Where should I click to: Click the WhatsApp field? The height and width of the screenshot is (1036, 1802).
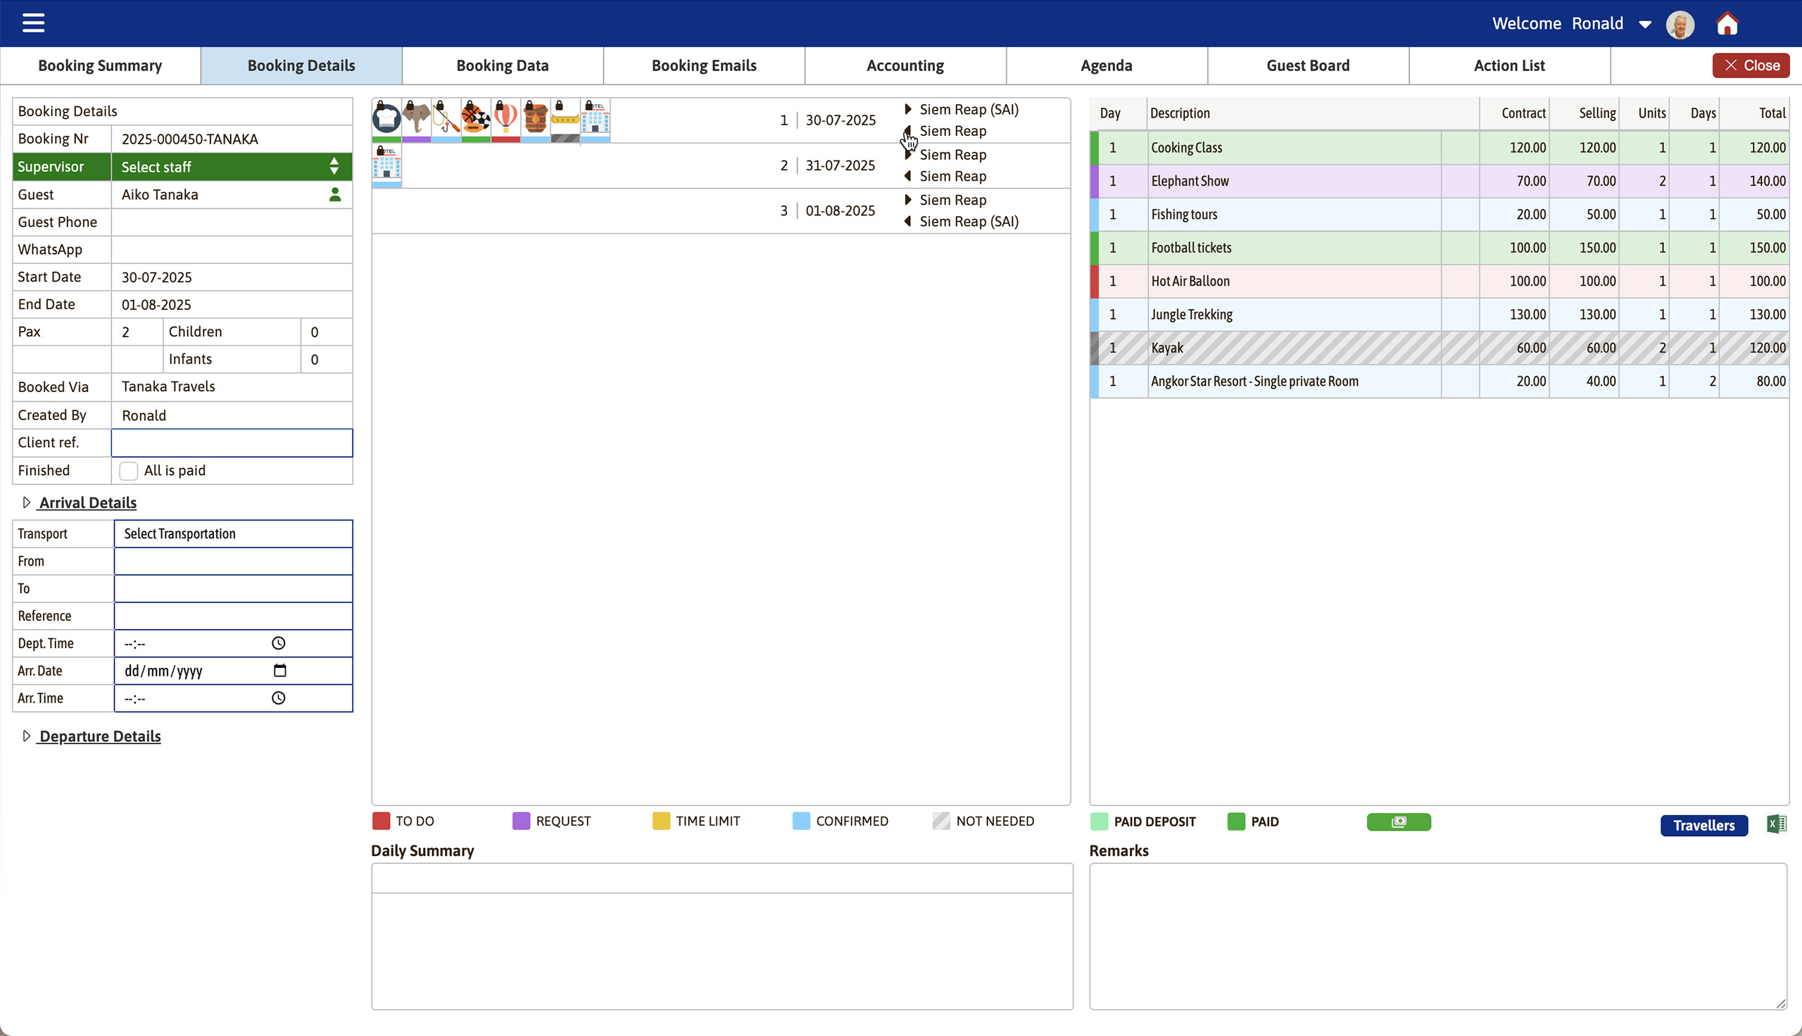point(232,249)
